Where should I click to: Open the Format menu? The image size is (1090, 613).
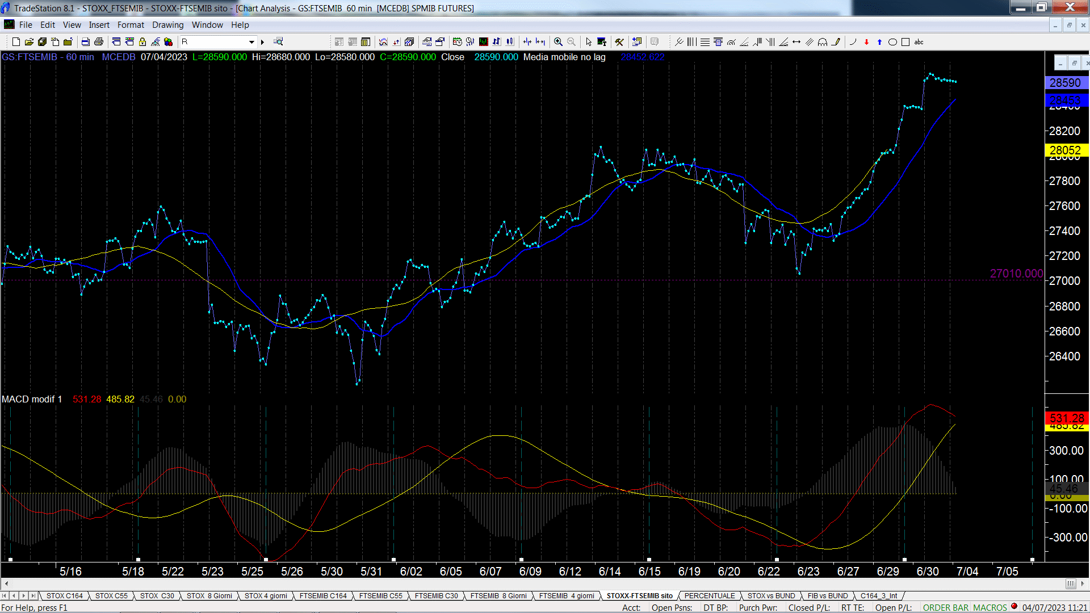point(131,25)
